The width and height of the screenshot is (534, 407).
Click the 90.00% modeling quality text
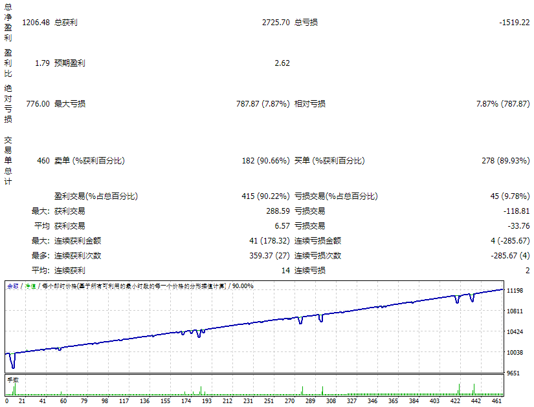(x=243, y=286)
